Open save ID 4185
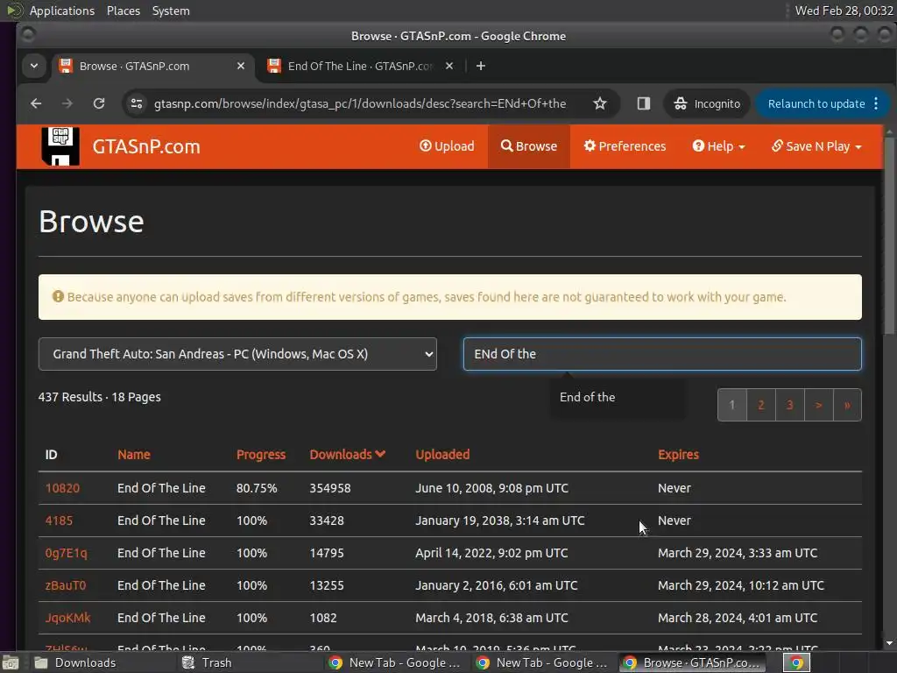 [x=59, y=521]
